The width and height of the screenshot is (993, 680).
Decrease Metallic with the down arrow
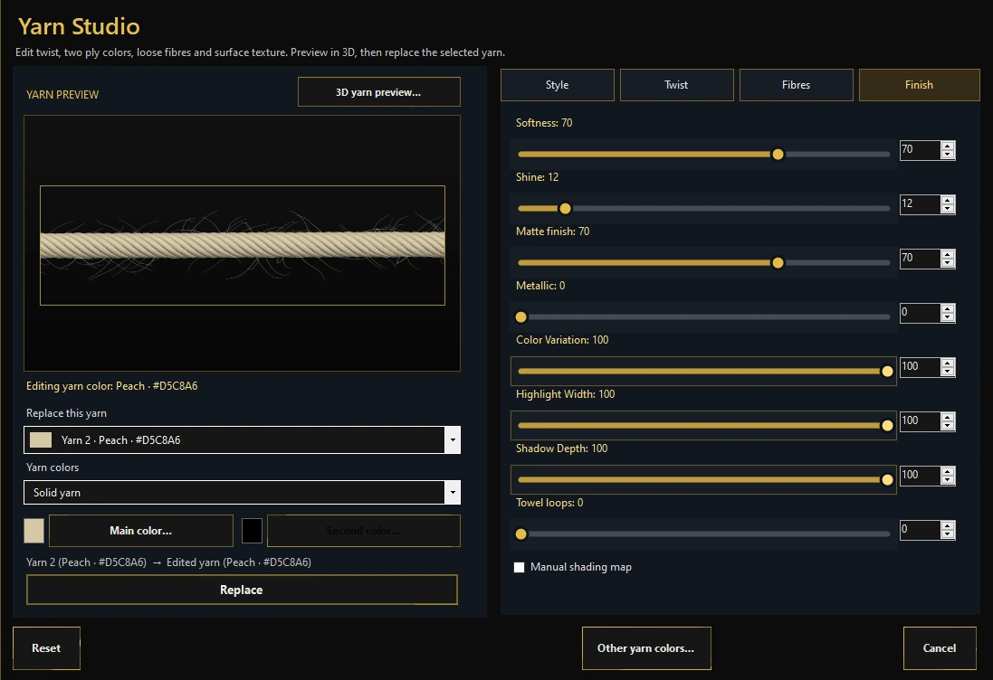948,316
